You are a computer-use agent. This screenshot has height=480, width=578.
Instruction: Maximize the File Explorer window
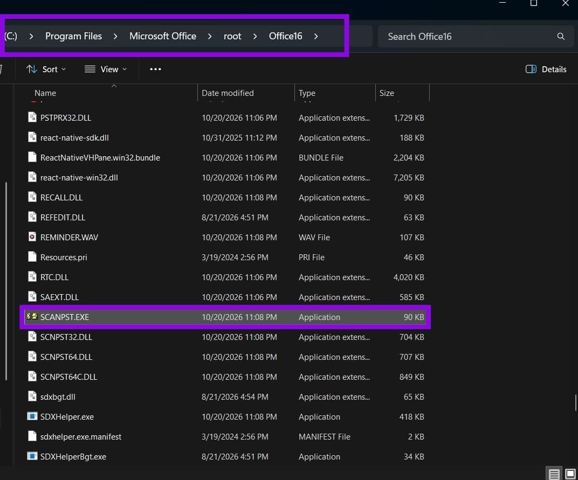533,3
